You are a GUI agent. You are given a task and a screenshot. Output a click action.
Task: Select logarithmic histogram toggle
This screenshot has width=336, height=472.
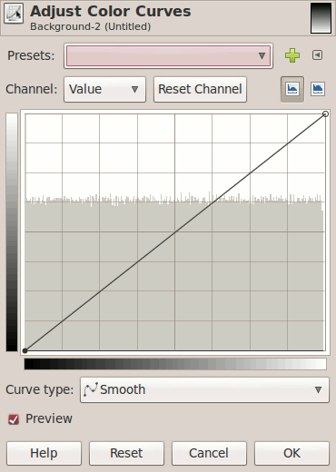(318, 89)
